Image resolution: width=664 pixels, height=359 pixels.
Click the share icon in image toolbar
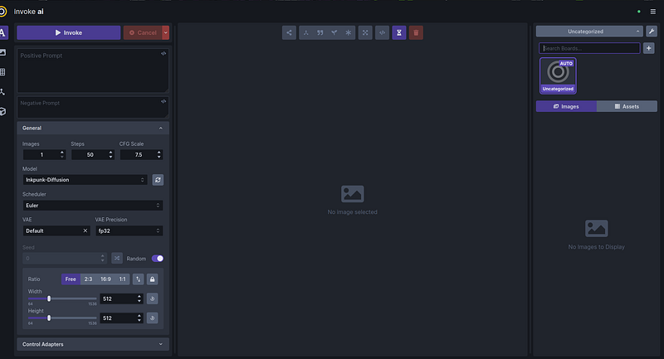point(289,33)
